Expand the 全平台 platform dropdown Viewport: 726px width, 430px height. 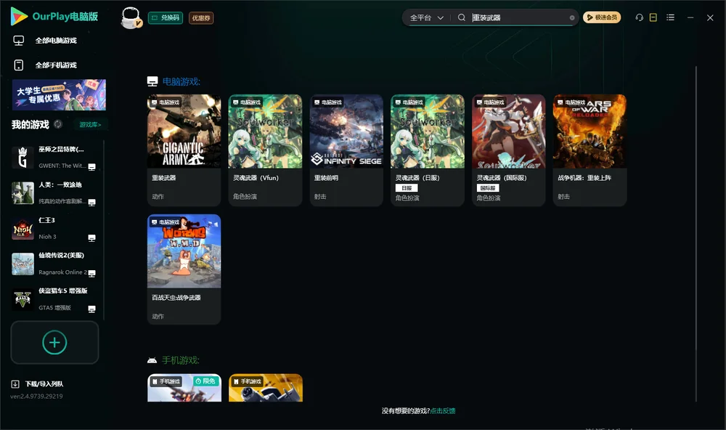(426, 17)
